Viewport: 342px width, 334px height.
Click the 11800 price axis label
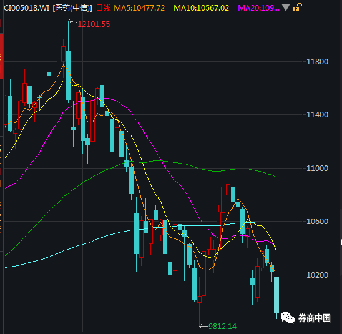(317, 62)
